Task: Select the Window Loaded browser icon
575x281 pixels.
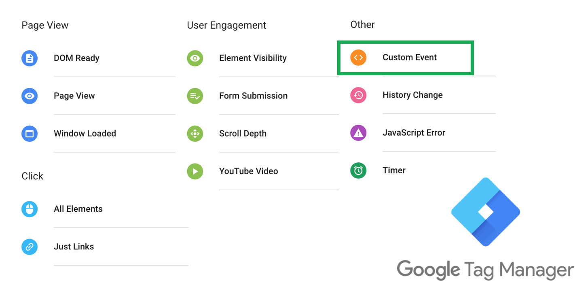Action: (x=30, y=134)
